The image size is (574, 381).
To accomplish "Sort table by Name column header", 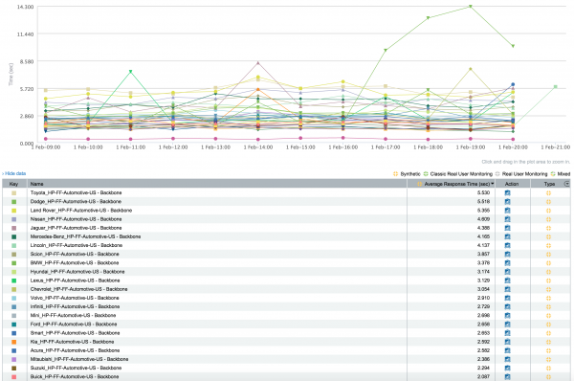I will click(37, 184).
